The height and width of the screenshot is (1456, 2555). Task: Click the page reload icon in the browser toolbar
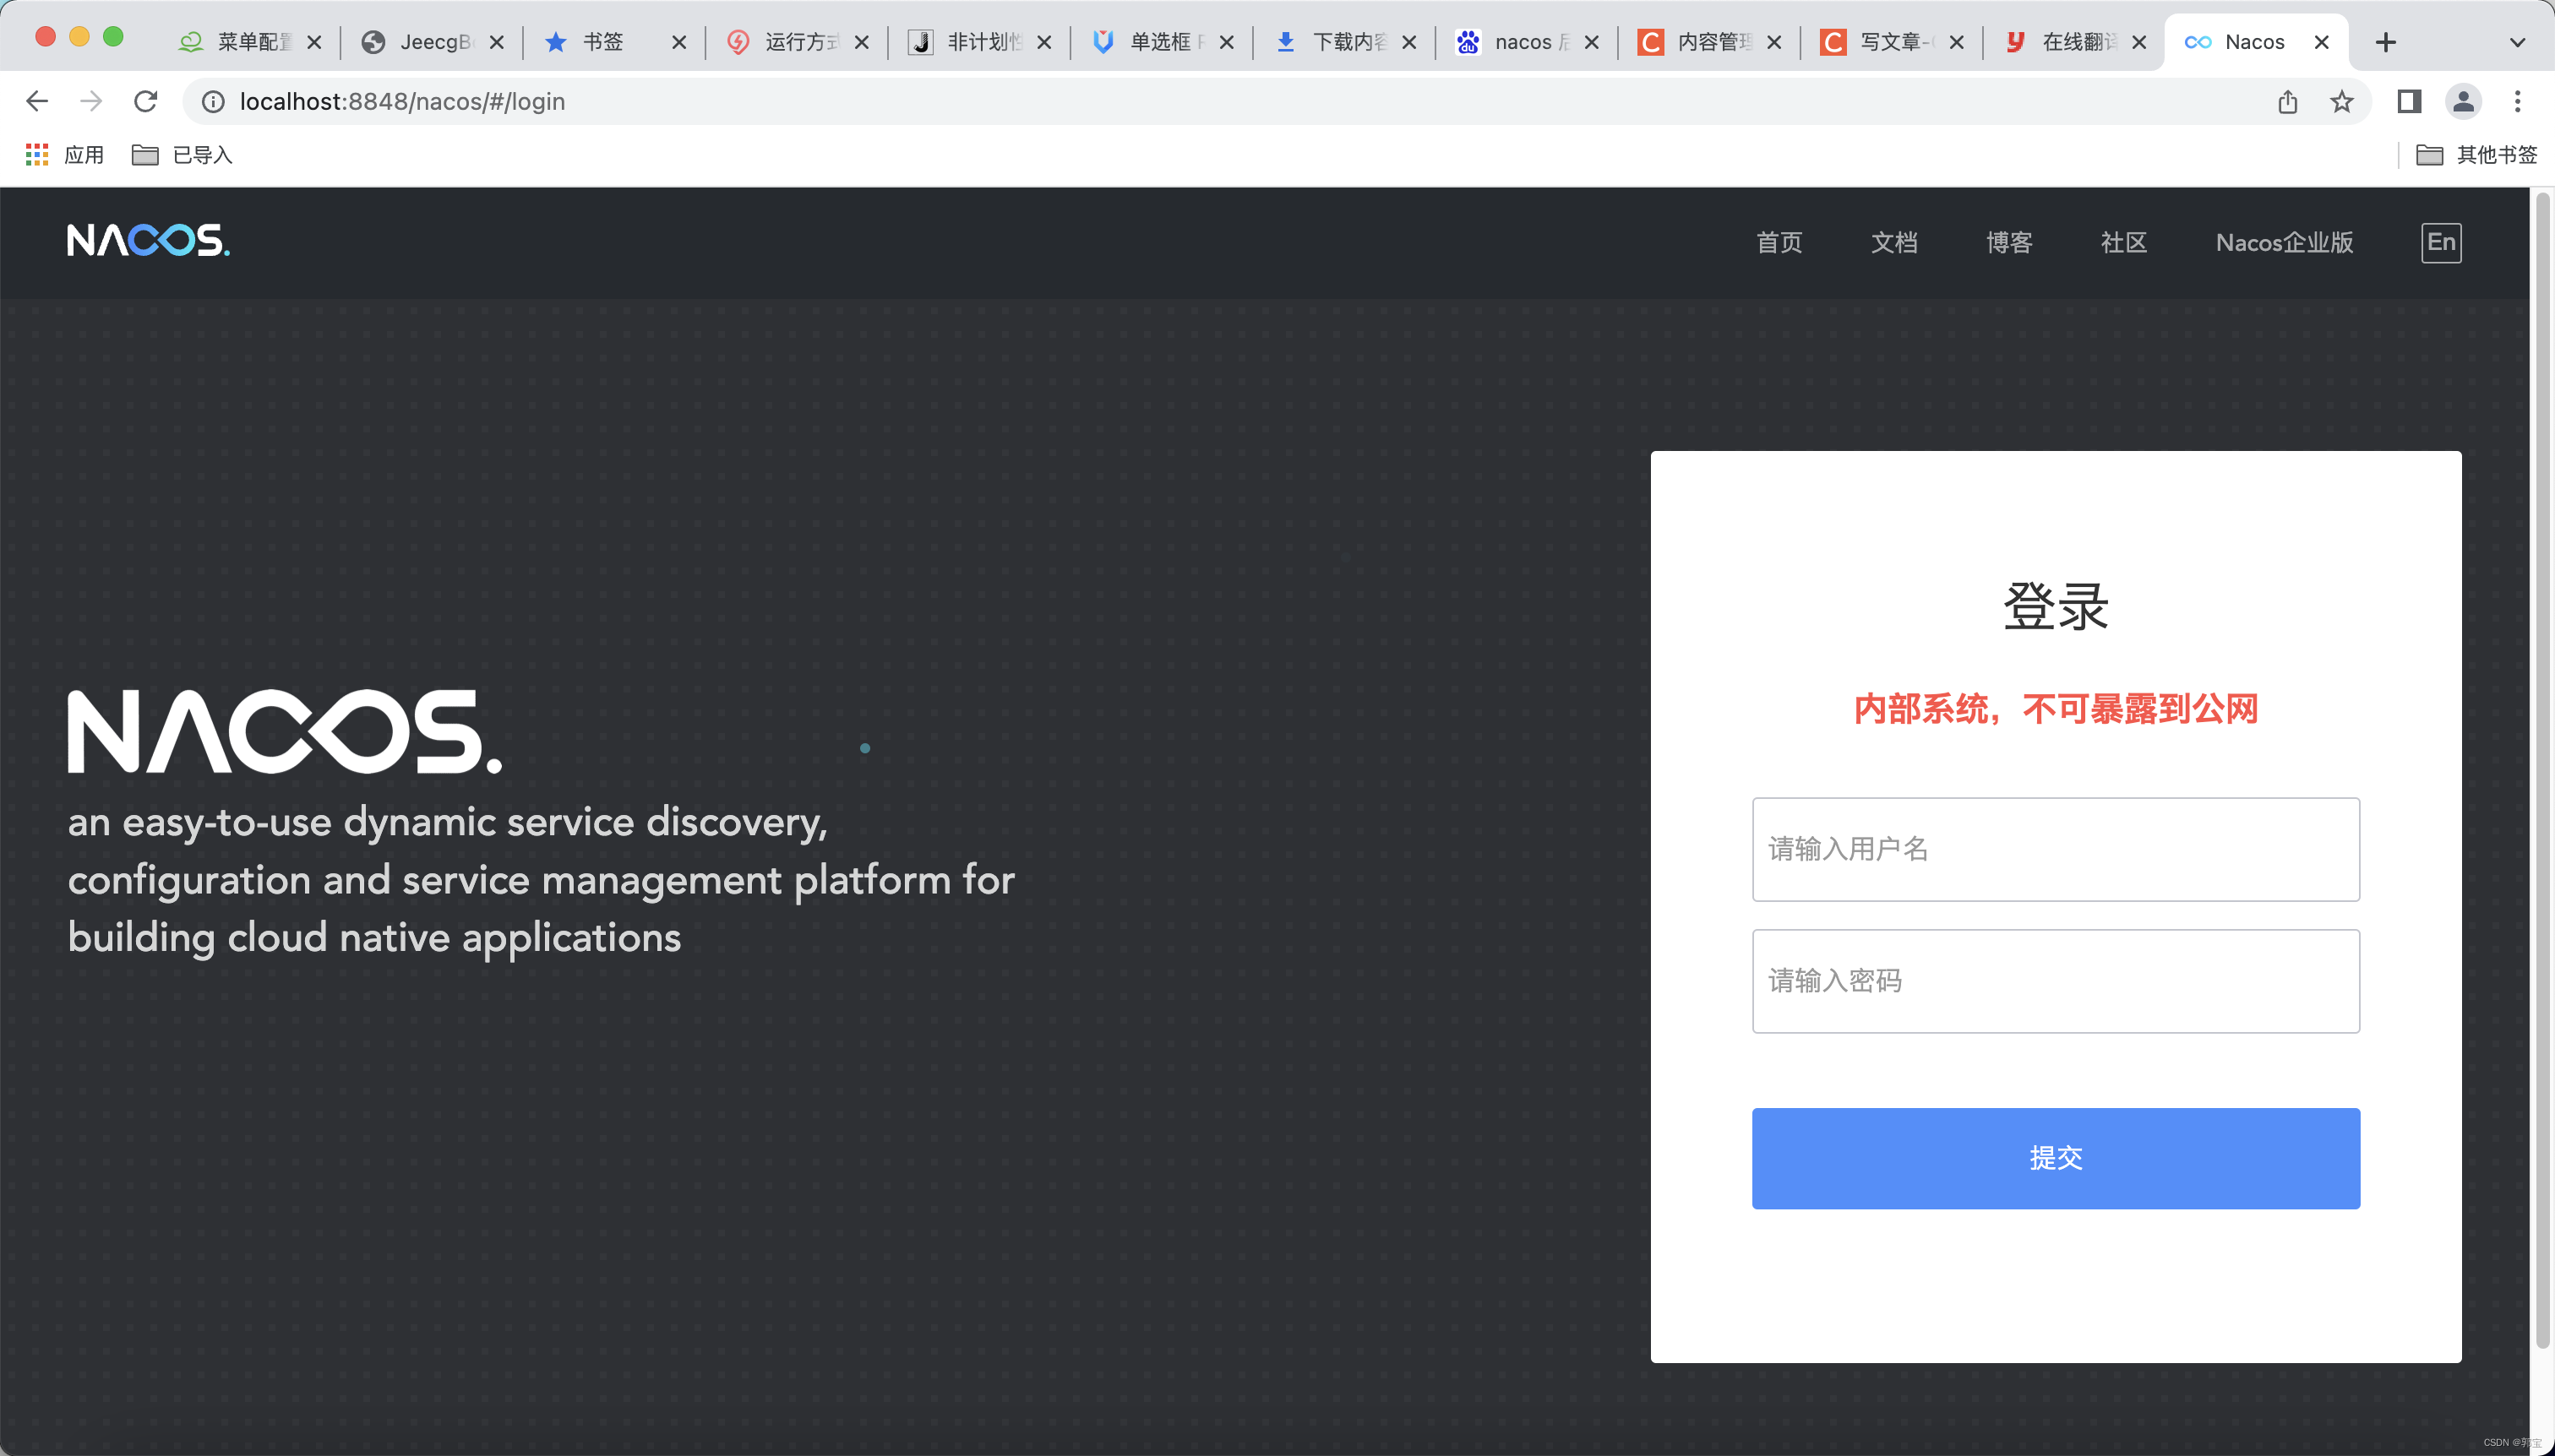coord(146,101)
